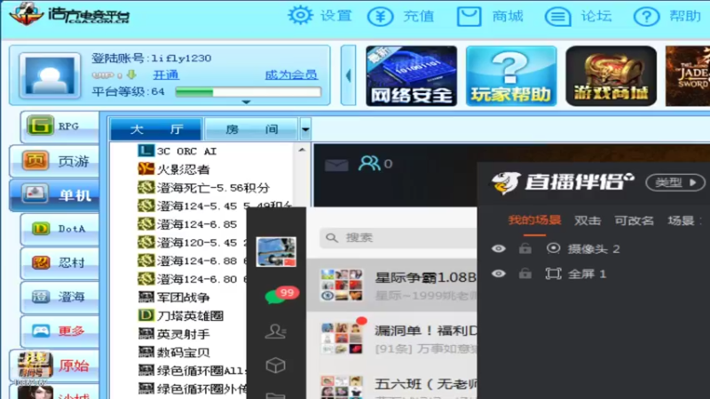Switch to 可改名 tab
This screenshot has height=399, width=710.
(634, 220)
